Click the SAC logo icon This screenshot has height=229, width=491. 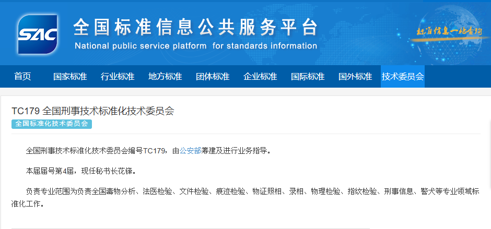tap(38, 34)
